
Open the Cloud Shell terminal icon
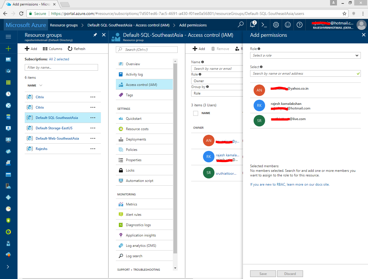264,25
